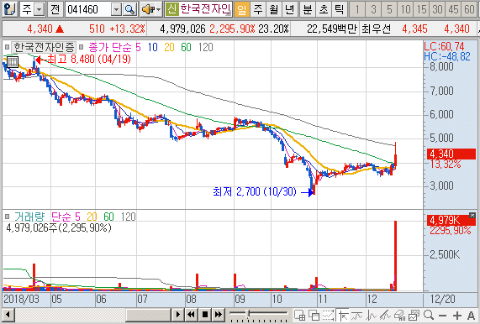Click the green 신 badge icon
480x324 pixels.
coord(171,9)
